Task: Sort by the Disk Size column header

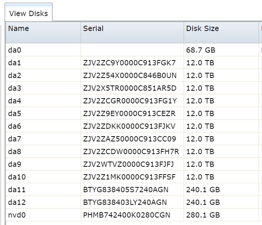Action: [x=221, y=32]
